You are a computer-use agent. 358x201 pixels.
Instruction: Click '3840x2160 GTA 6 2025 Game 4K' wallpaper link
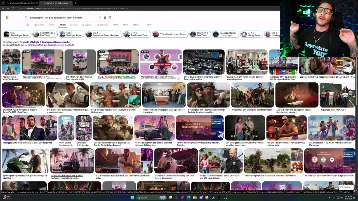coord(67,177)
